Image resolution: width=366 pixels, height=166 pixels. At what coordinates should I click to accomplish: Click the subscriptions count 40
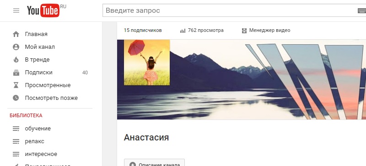click(85, 73)
